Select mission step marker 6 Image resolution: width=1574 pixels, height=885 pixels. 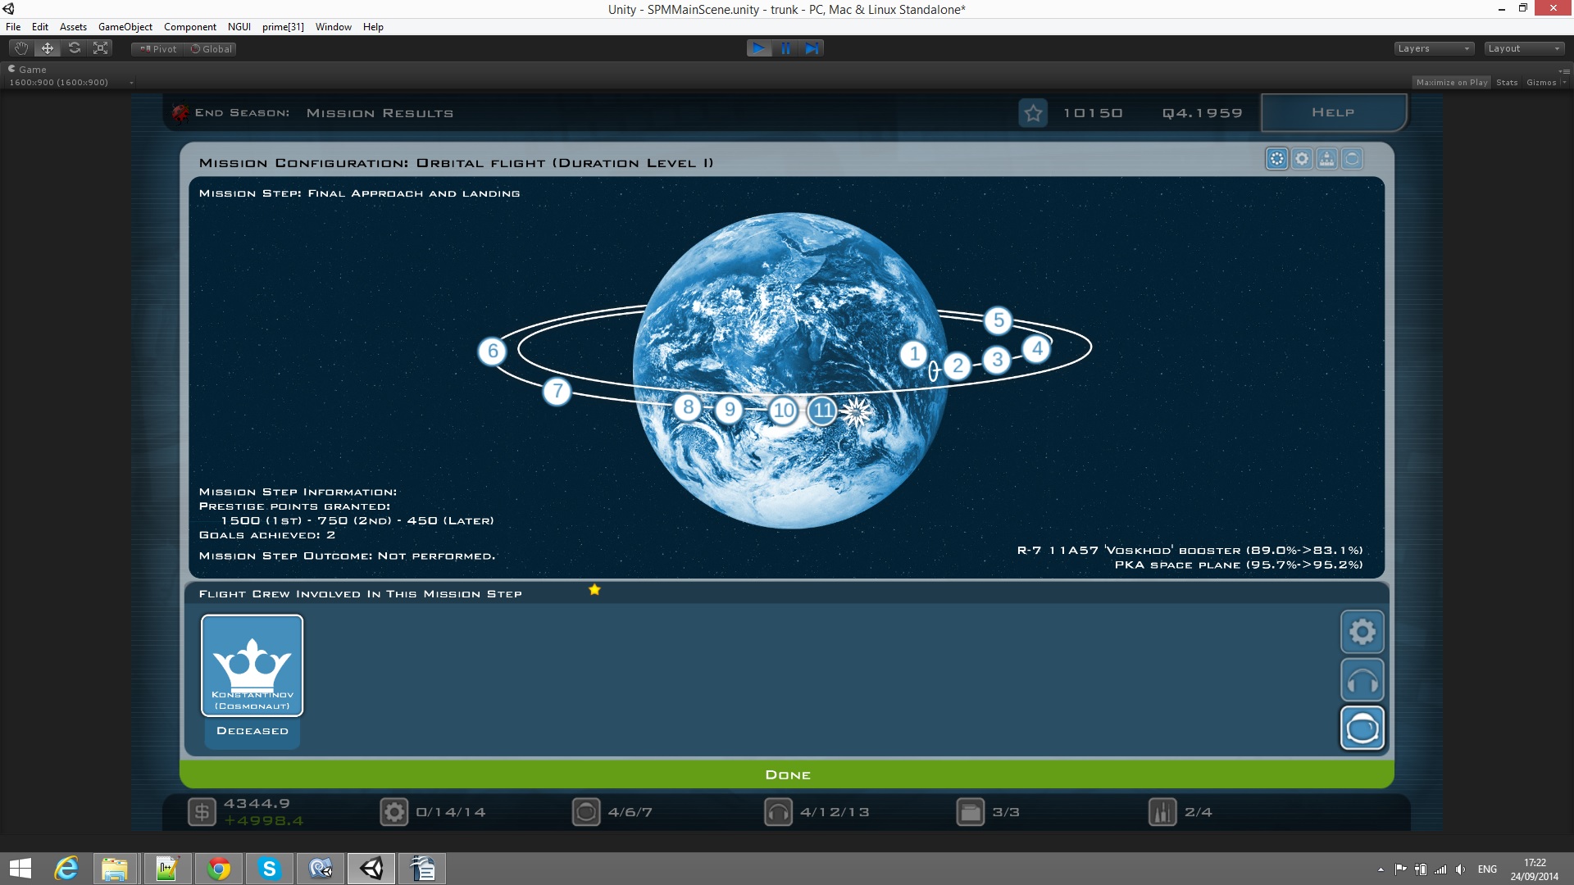[x=493, y=352]
